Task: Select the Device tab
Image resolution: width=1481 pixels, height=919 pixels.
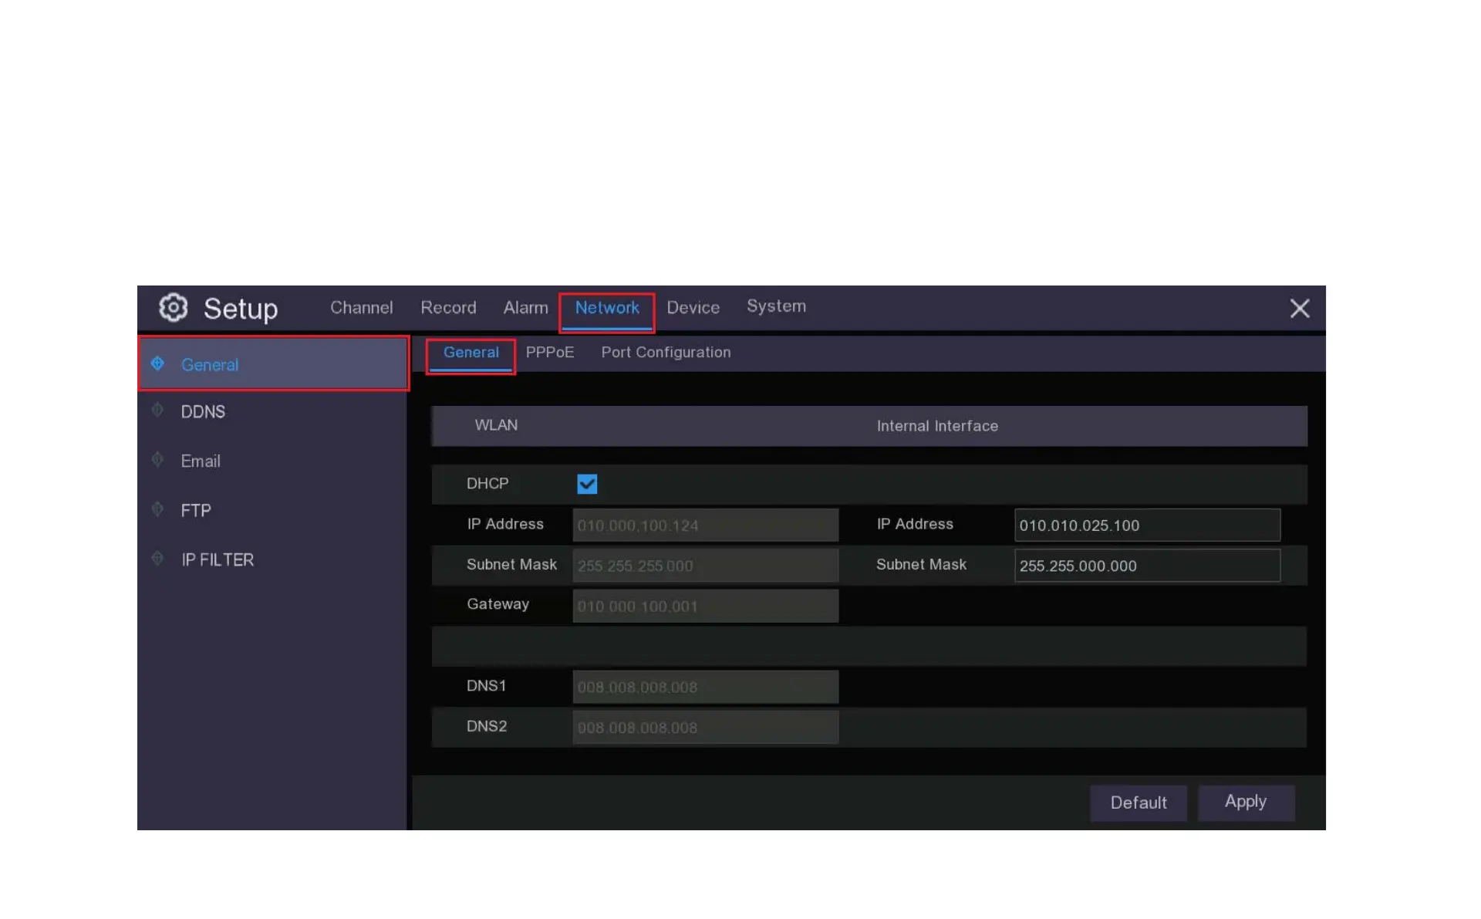Action: point(693,308)
